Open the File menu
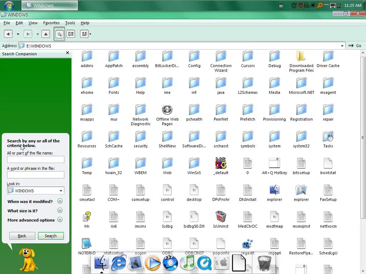This screenshot has width=366, height=274. tap(6, 23)
